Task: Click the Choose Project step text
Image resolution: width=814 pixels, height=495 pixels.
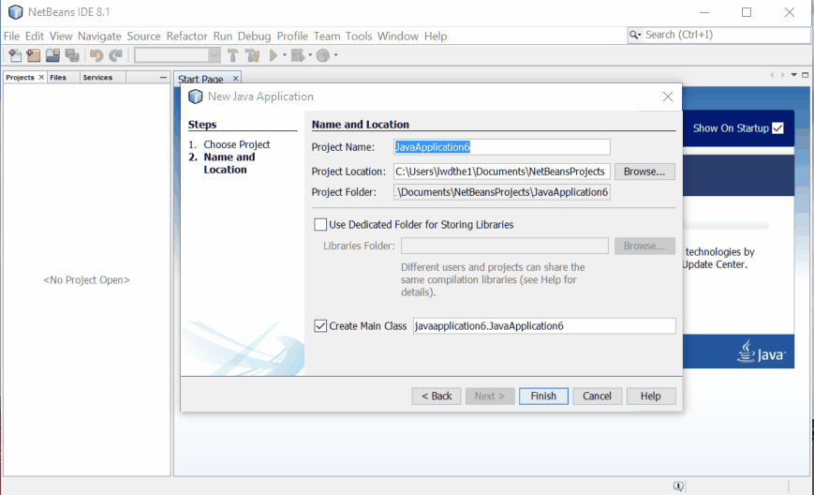Action: [237, 144]
